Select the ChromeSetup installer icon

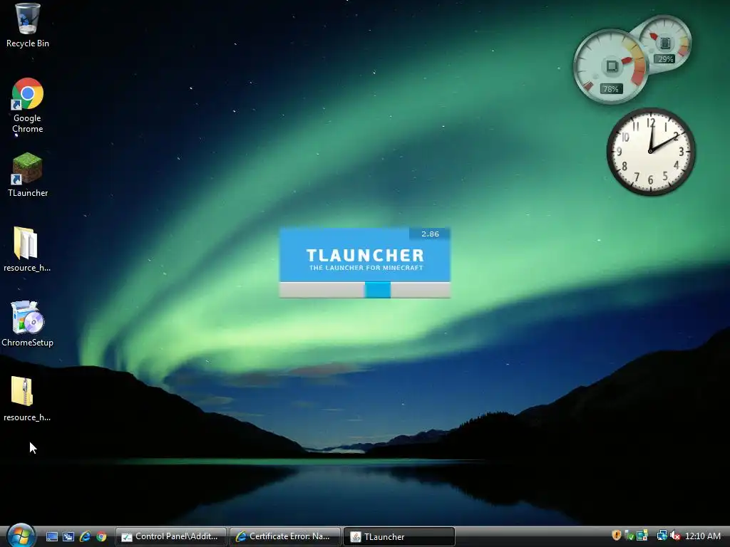(x=28, y=324)
